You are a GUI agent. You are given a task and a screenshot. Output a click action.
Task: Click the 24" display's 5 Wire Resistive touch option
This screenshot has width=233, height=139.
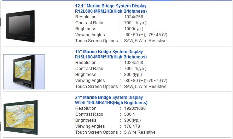pos(140,132)
